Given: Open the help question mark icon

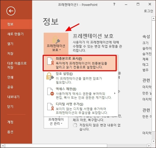Looking at the screenshot, I should (x=114, y=4).
